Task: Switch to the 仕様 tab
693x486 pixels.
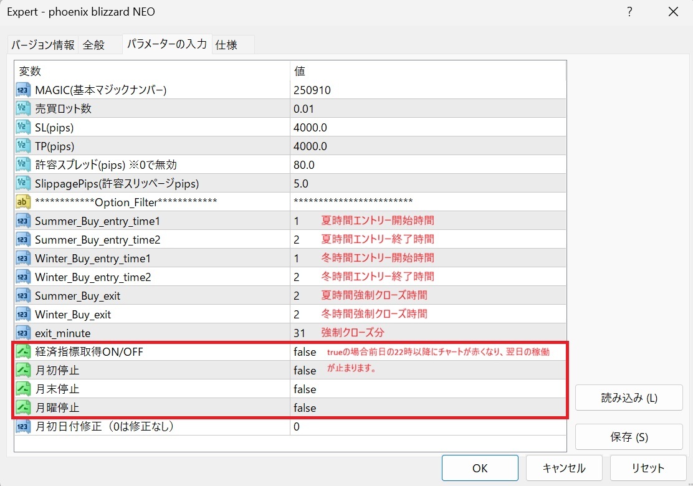Action: (x=226, y=45)
